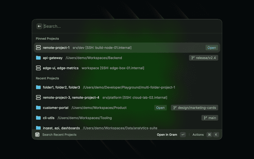The image size is (254, 159).
Task: Click the Open badge on remote-project-1
Action: point(212,48)
